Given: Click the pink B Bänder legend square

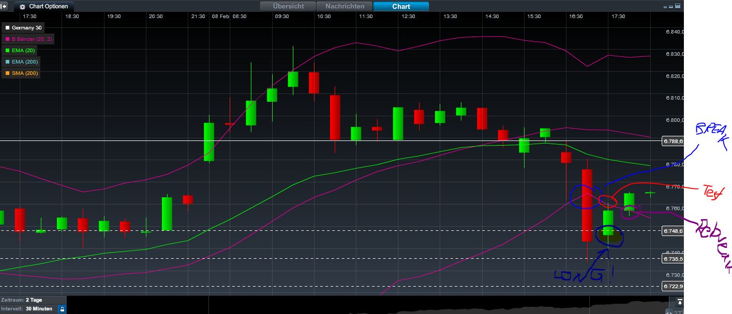Looking at the screenshot, I should point(8,39).
